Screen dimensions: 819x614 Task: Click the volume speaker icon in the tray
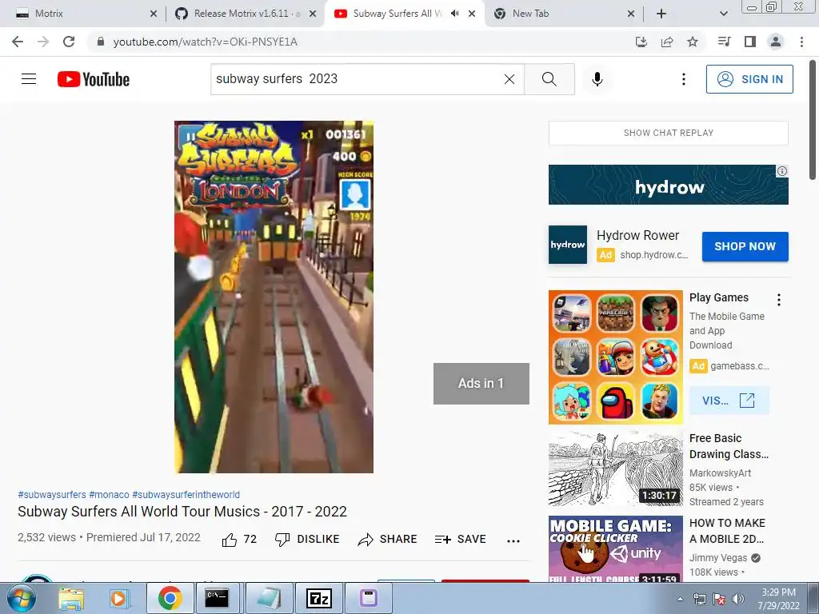[738, 599]
